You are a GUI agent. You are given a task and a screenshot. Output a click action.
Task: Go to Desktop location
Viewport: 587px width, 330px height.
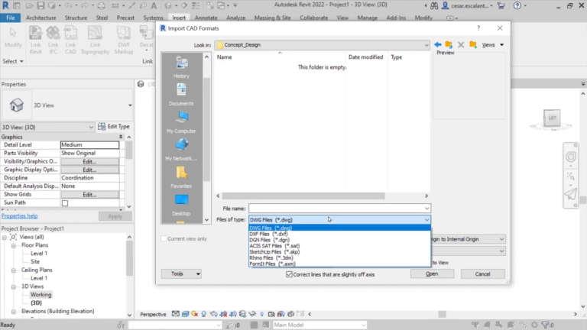(182, 205)
